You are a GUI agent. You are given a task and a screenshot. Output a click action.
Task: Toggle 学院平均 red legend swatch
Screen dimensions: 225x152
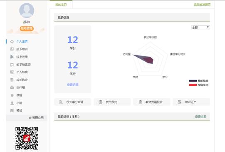coord(193,85)
